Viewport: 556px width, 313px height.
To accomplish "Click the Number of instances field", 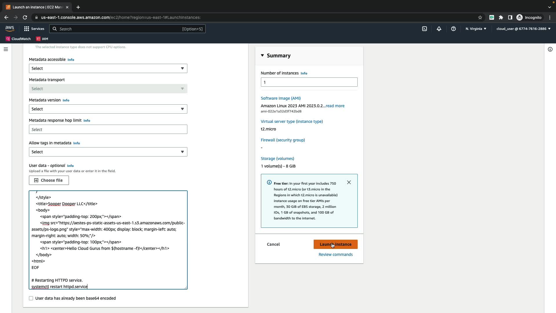I will click(309, 82).
